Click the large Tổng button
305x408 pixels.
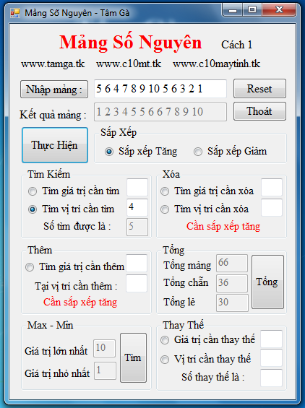(267, 282)
